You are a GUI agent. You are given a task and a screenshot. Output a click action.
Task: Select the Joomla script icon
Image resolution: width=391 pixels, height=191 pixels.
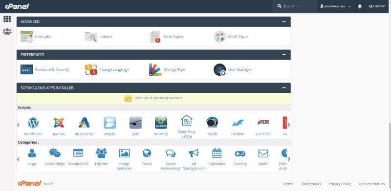click(59, 123)
